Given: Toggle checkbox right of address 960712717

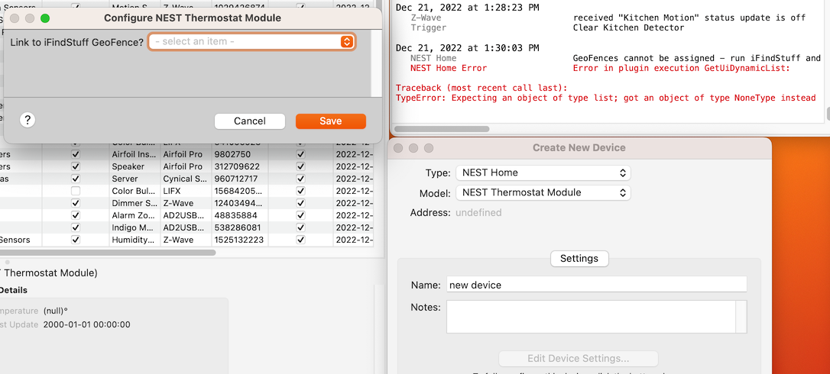Looking at the screenshot, I should [x=300, y=179].
